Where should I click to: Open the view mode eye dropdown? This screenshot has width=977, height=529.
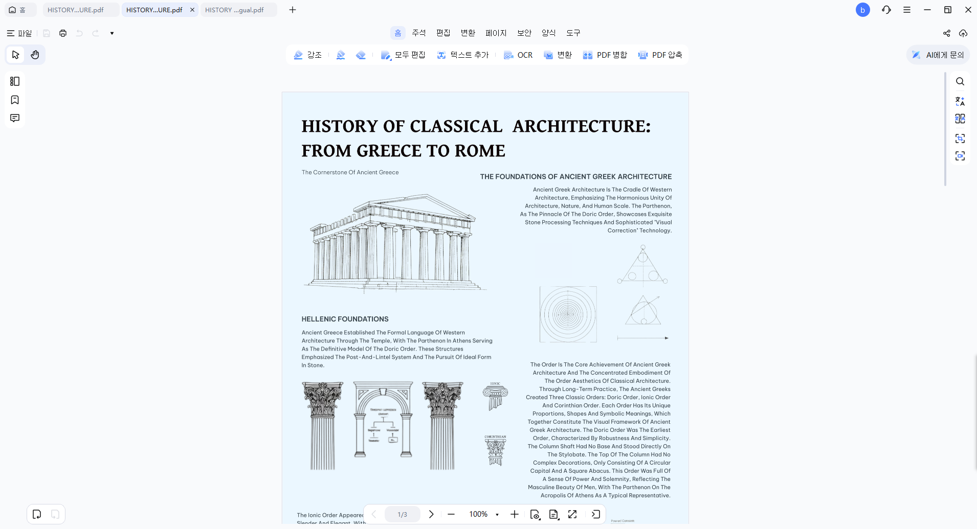pos(535,514)
